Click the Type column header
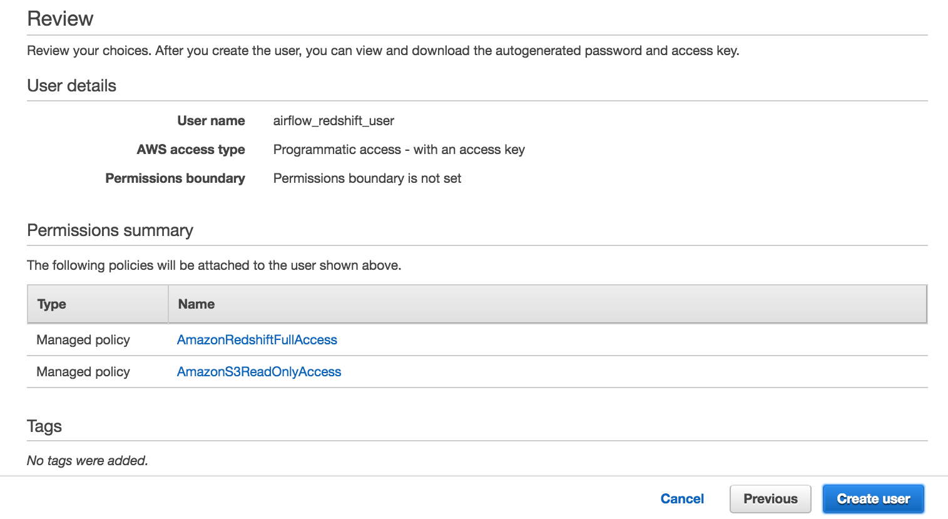Image resolution: width=948 pixels, height=519 pixels. [x=51, y=304]
